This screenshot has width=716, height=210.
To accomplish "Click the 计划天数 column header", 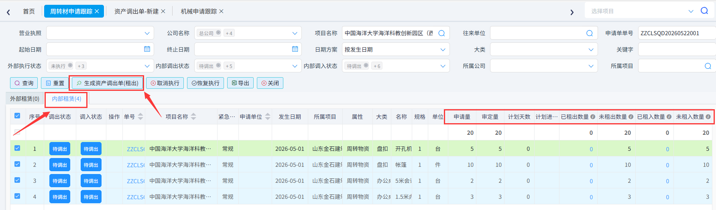I will click(x=519, y=117).
